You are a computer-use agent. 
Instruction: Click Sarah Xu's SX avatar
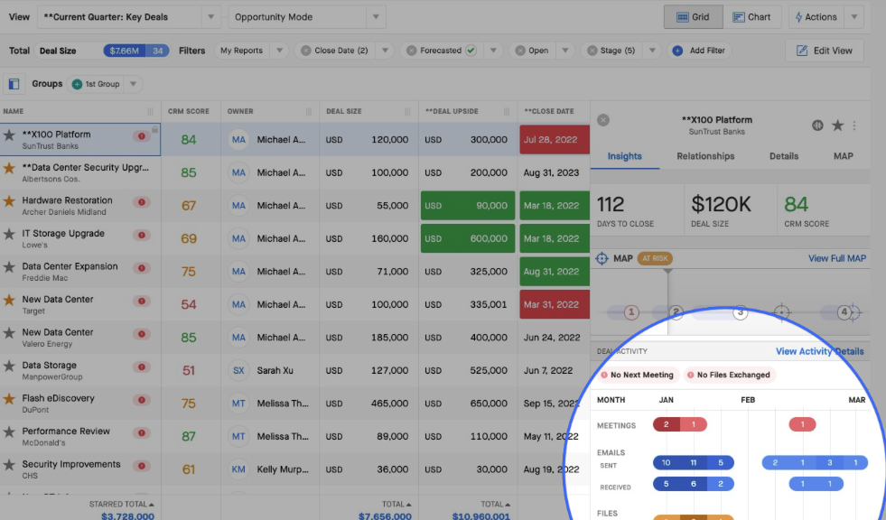(238, 370)
